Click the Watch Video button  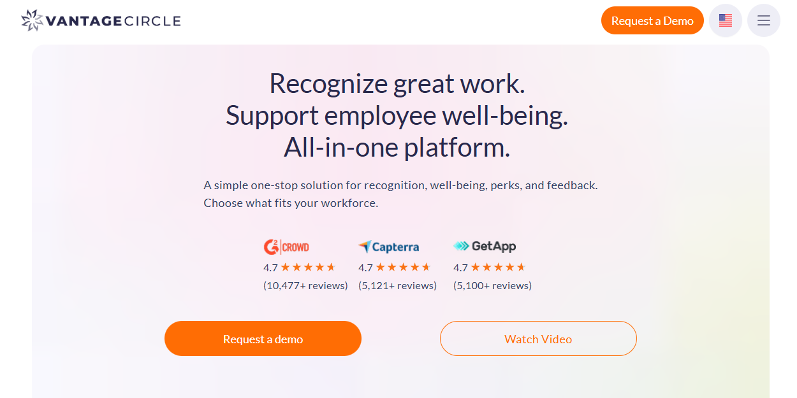pos(537,338)
